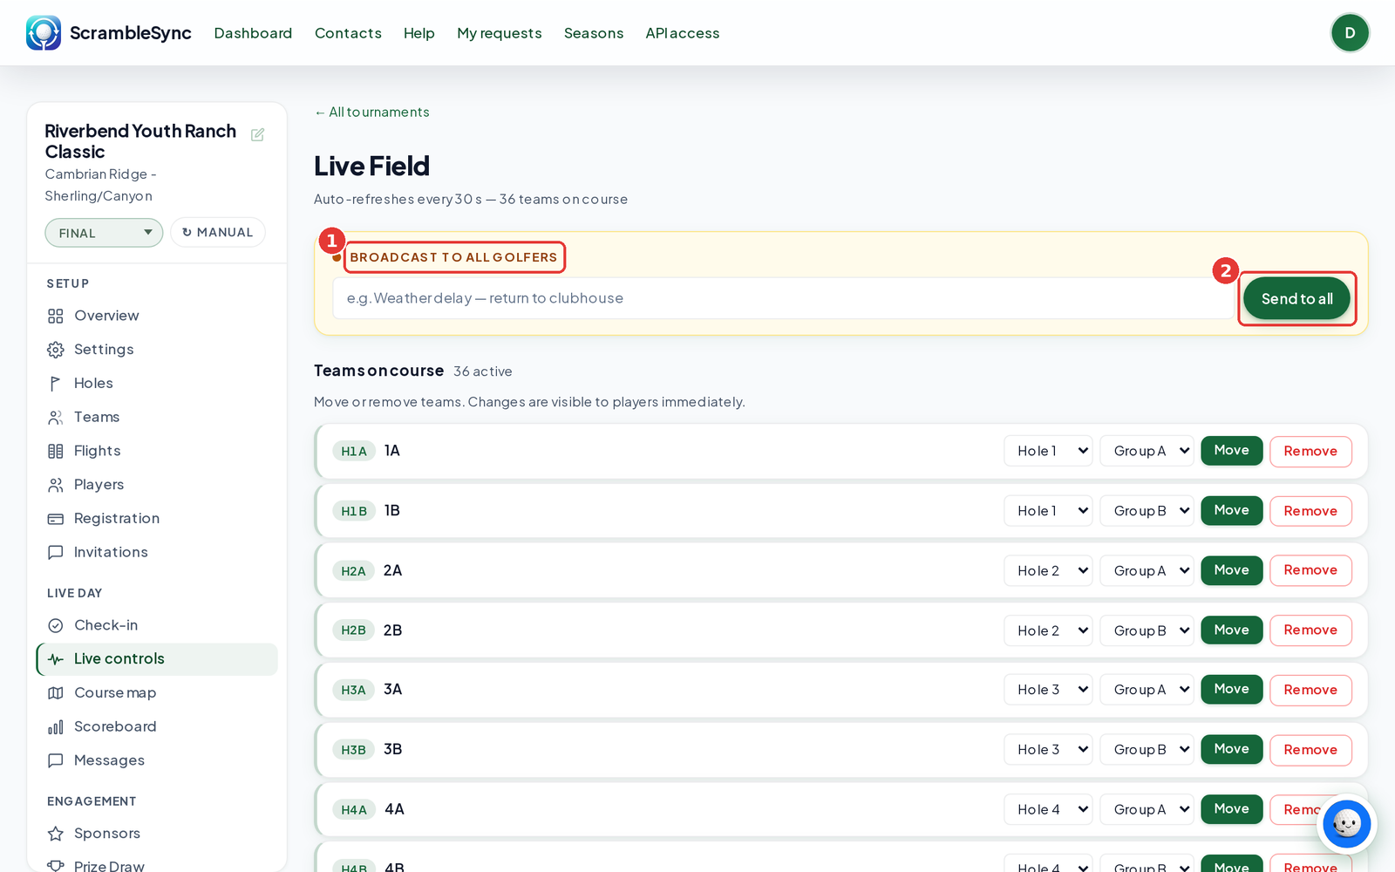Open the Hole dropdown for team 1A
1395x872 pixels.
point(1048,451)
